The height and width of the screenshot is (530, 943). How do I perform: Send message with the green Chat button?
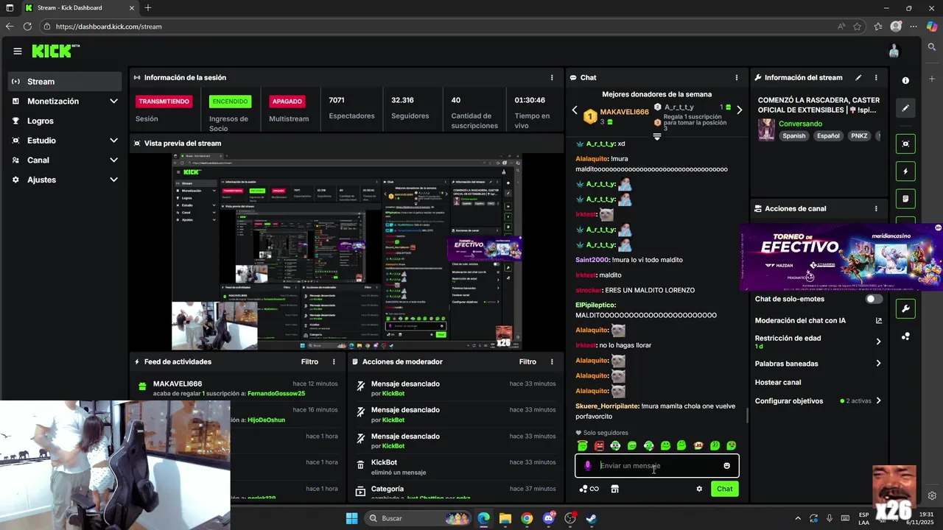(725, 489)
